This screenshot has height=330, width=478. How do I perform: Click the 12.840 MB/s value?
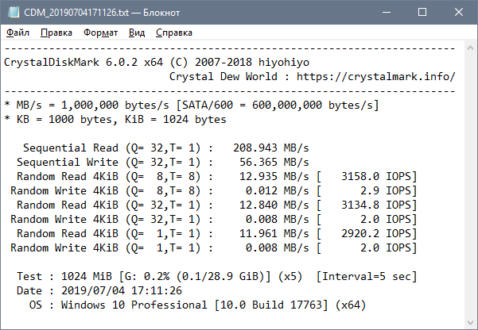point(274,205)
